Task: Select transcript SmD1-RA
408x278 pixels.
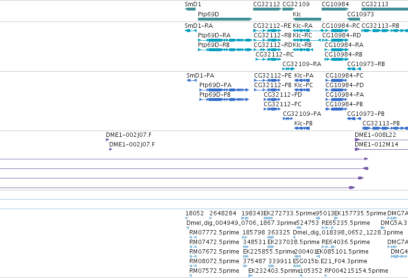Action: coord(191,31)
